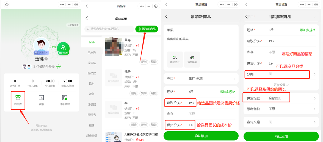Screen dimensions: 323x142
Task: Select the 超市直供 category tab
Action: click(92, 135)
